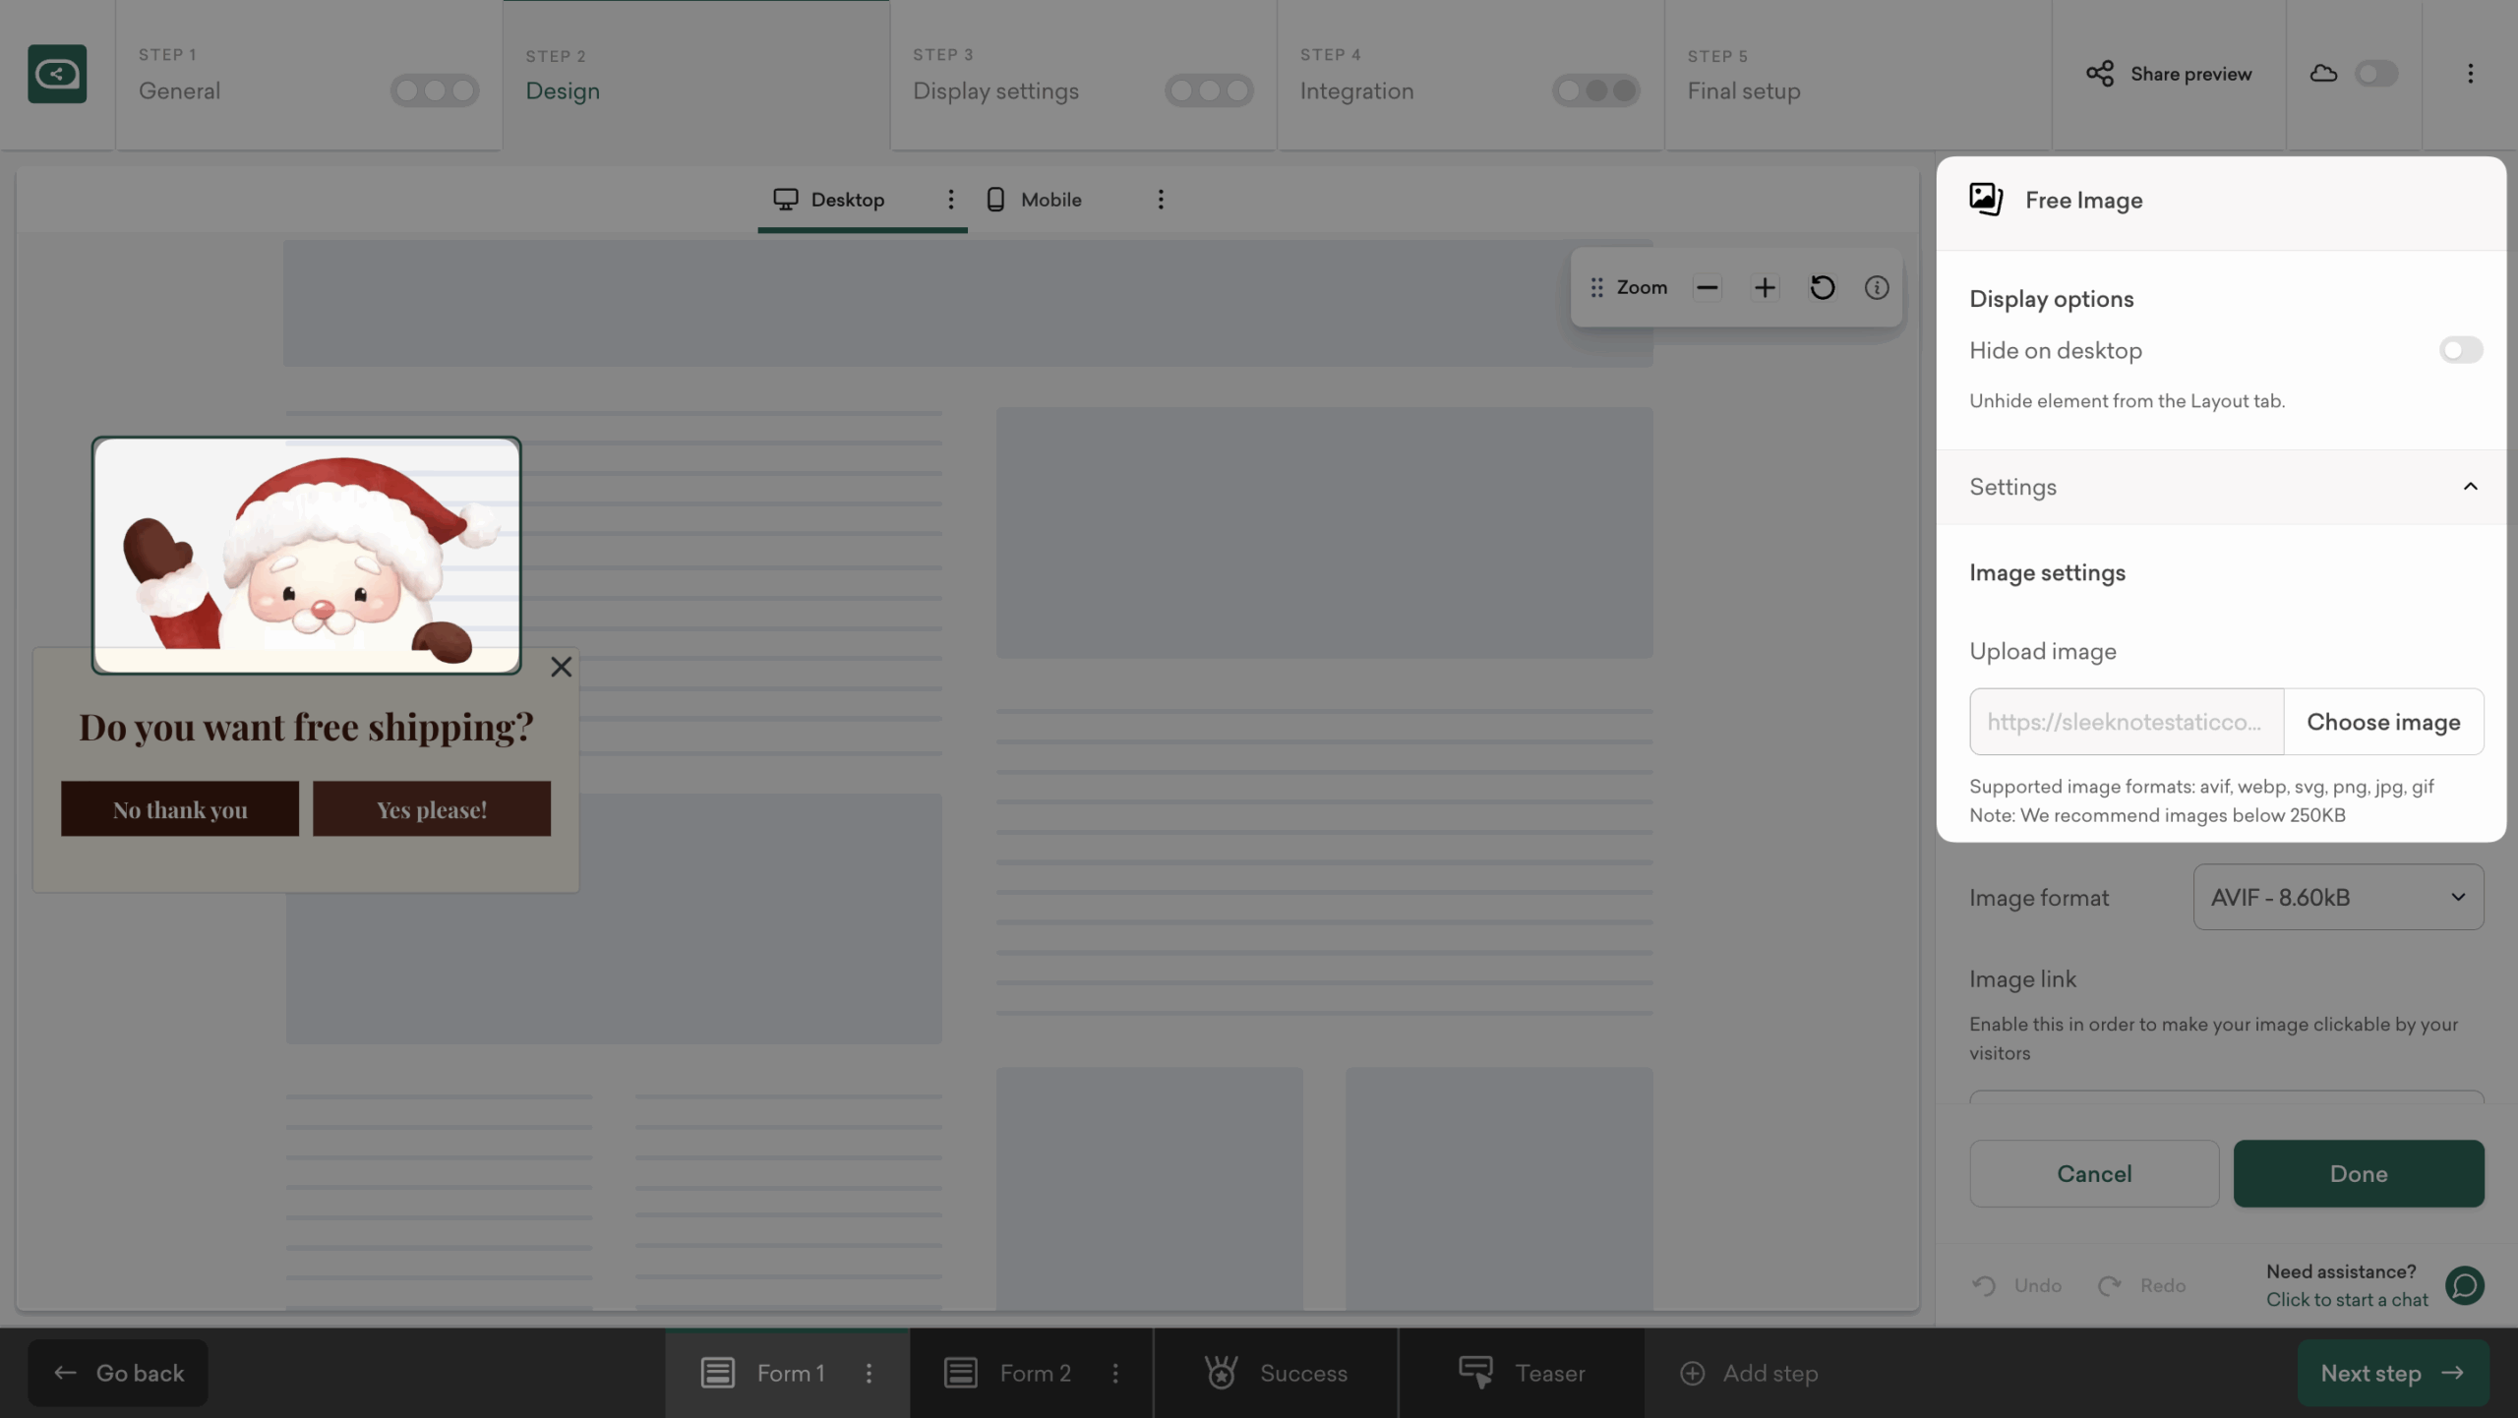Open Desktop view options menu

[x=950, y=200]
